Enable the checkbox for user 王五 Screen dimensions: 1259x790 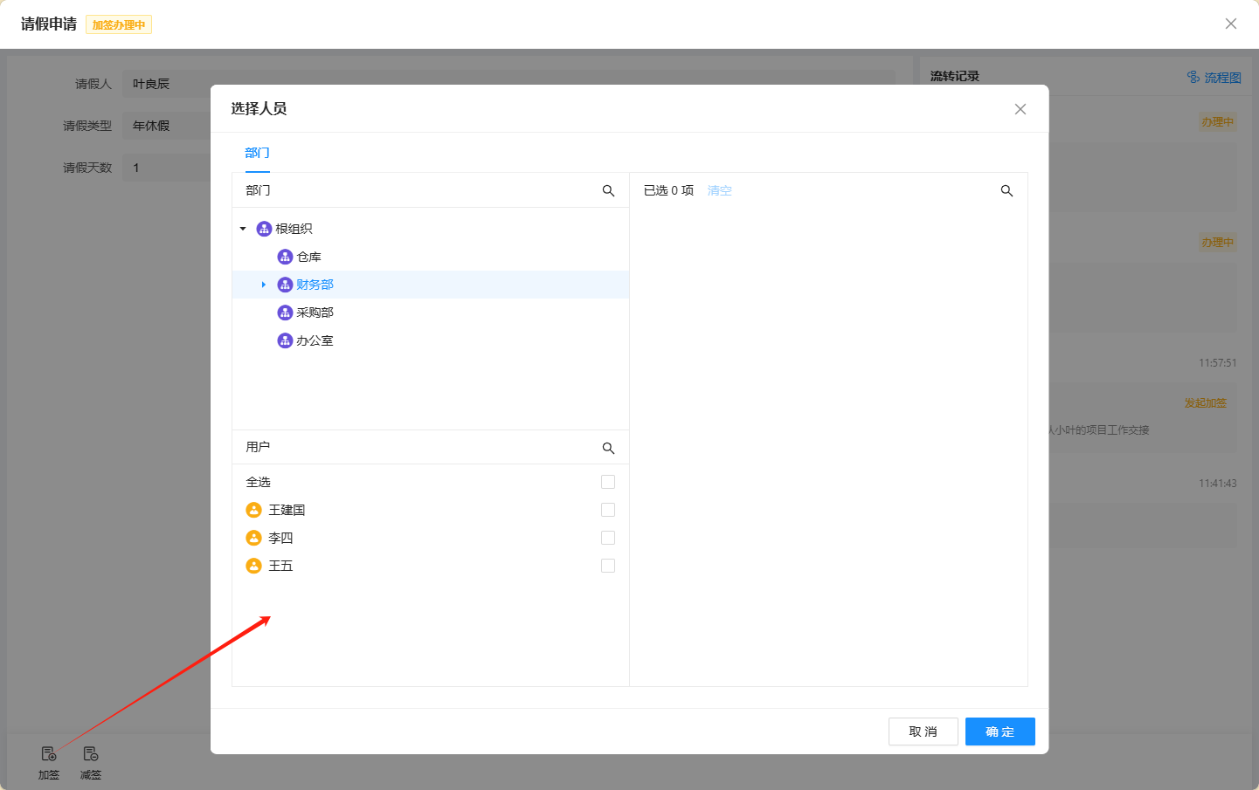[608, 566]
